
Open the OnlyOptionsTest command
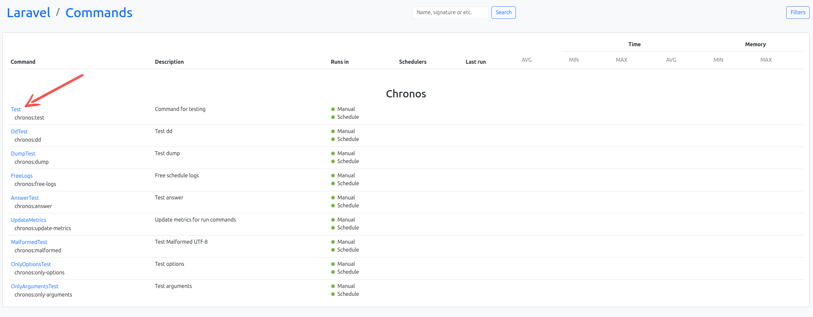31,264
